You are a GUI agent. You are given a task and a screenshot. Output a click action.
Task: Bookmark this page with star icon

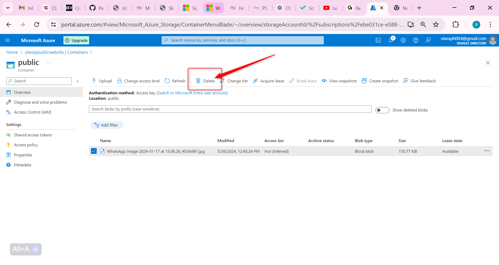(436, 24)
